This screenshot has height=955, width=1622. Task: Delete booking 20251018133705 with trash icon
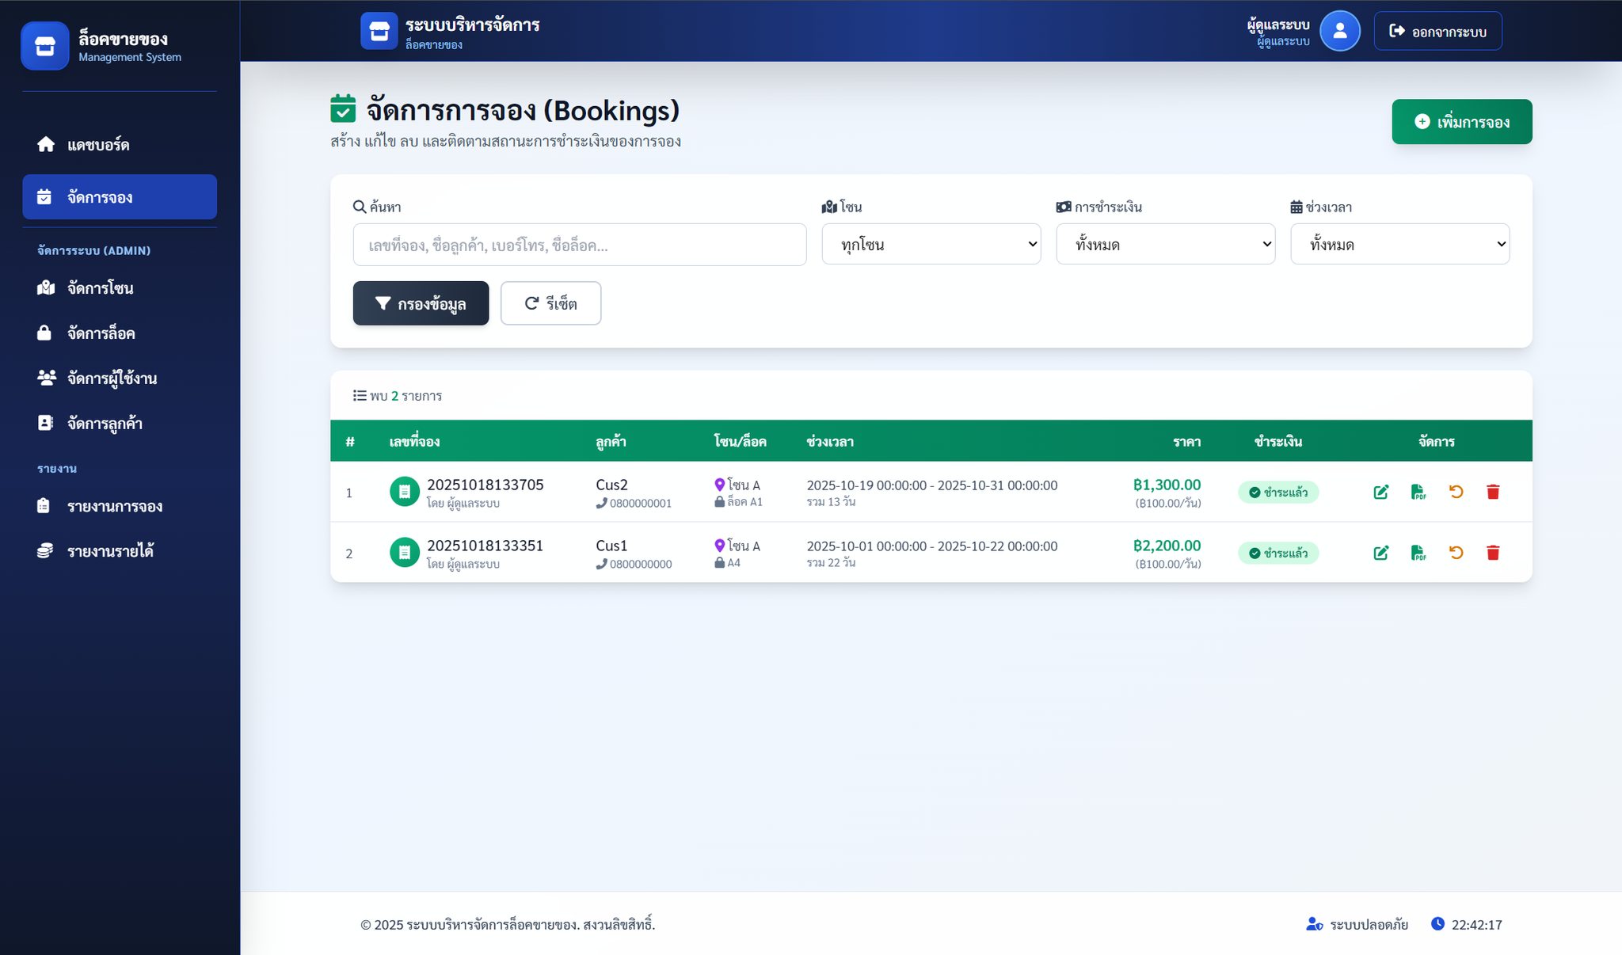pyautogui.click(x=1493, y=492)
